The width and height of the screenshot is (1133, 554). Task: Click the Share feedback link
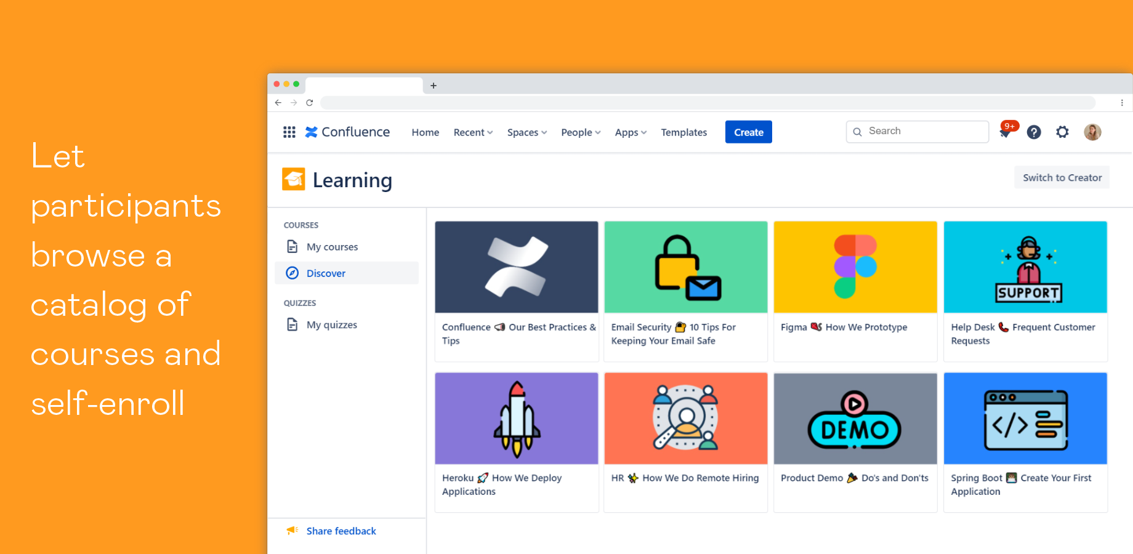341,531
